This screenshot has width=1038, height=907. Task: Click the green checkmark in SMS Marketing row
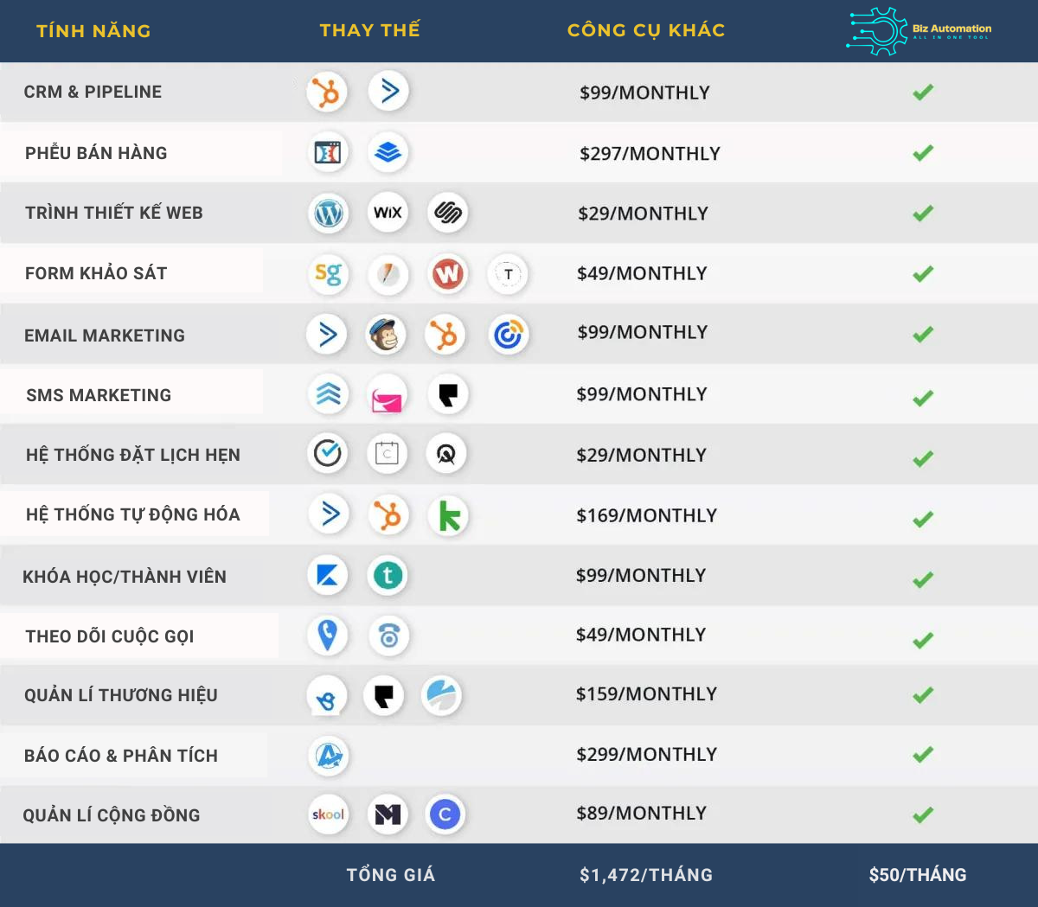[x=923, y=398]
